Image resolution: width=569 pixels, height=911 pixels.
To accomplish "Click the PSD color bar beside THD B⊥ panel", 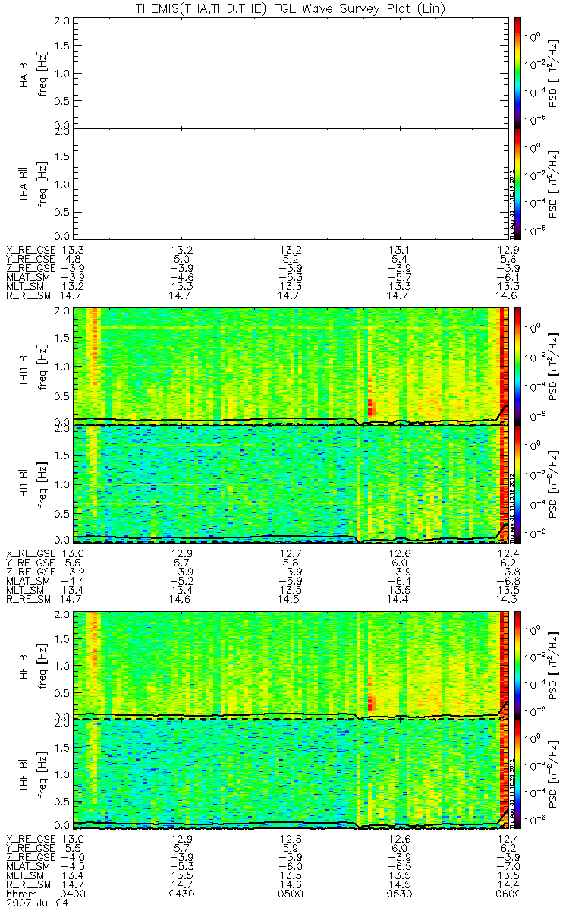I will coord(518,366).
